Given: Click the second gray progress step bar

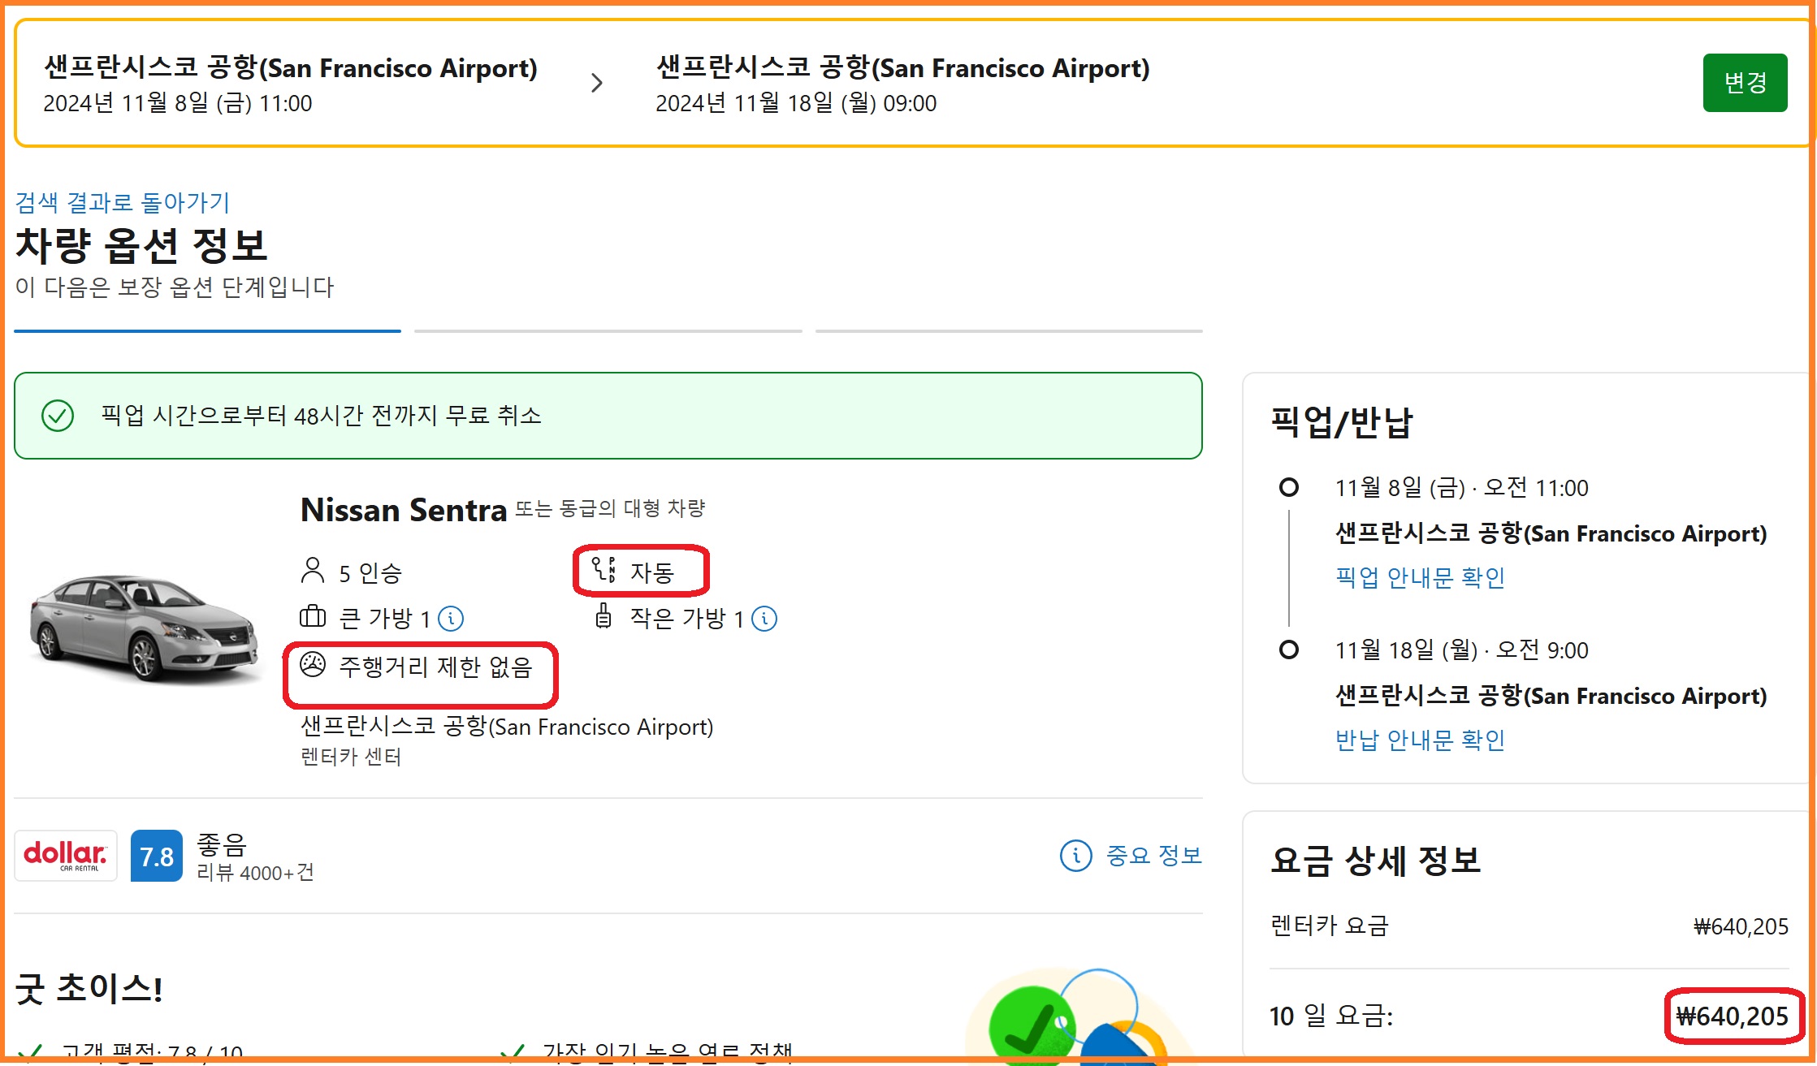Looking at the screenshot, I should coord(608,331).
